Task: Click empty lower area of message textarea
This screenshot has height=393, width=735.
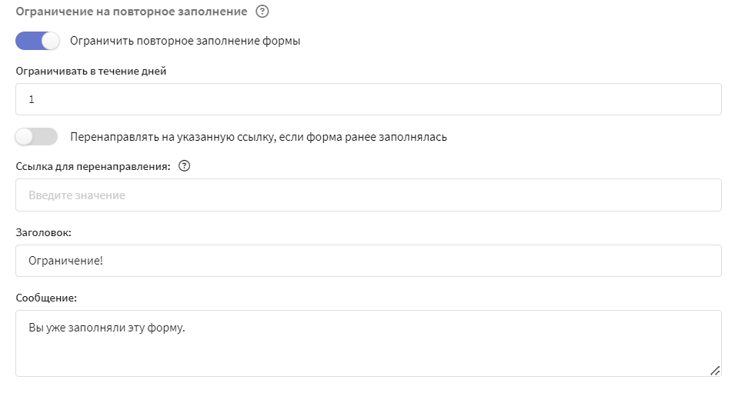Action: pyautogui.click(x=369, y=358)
